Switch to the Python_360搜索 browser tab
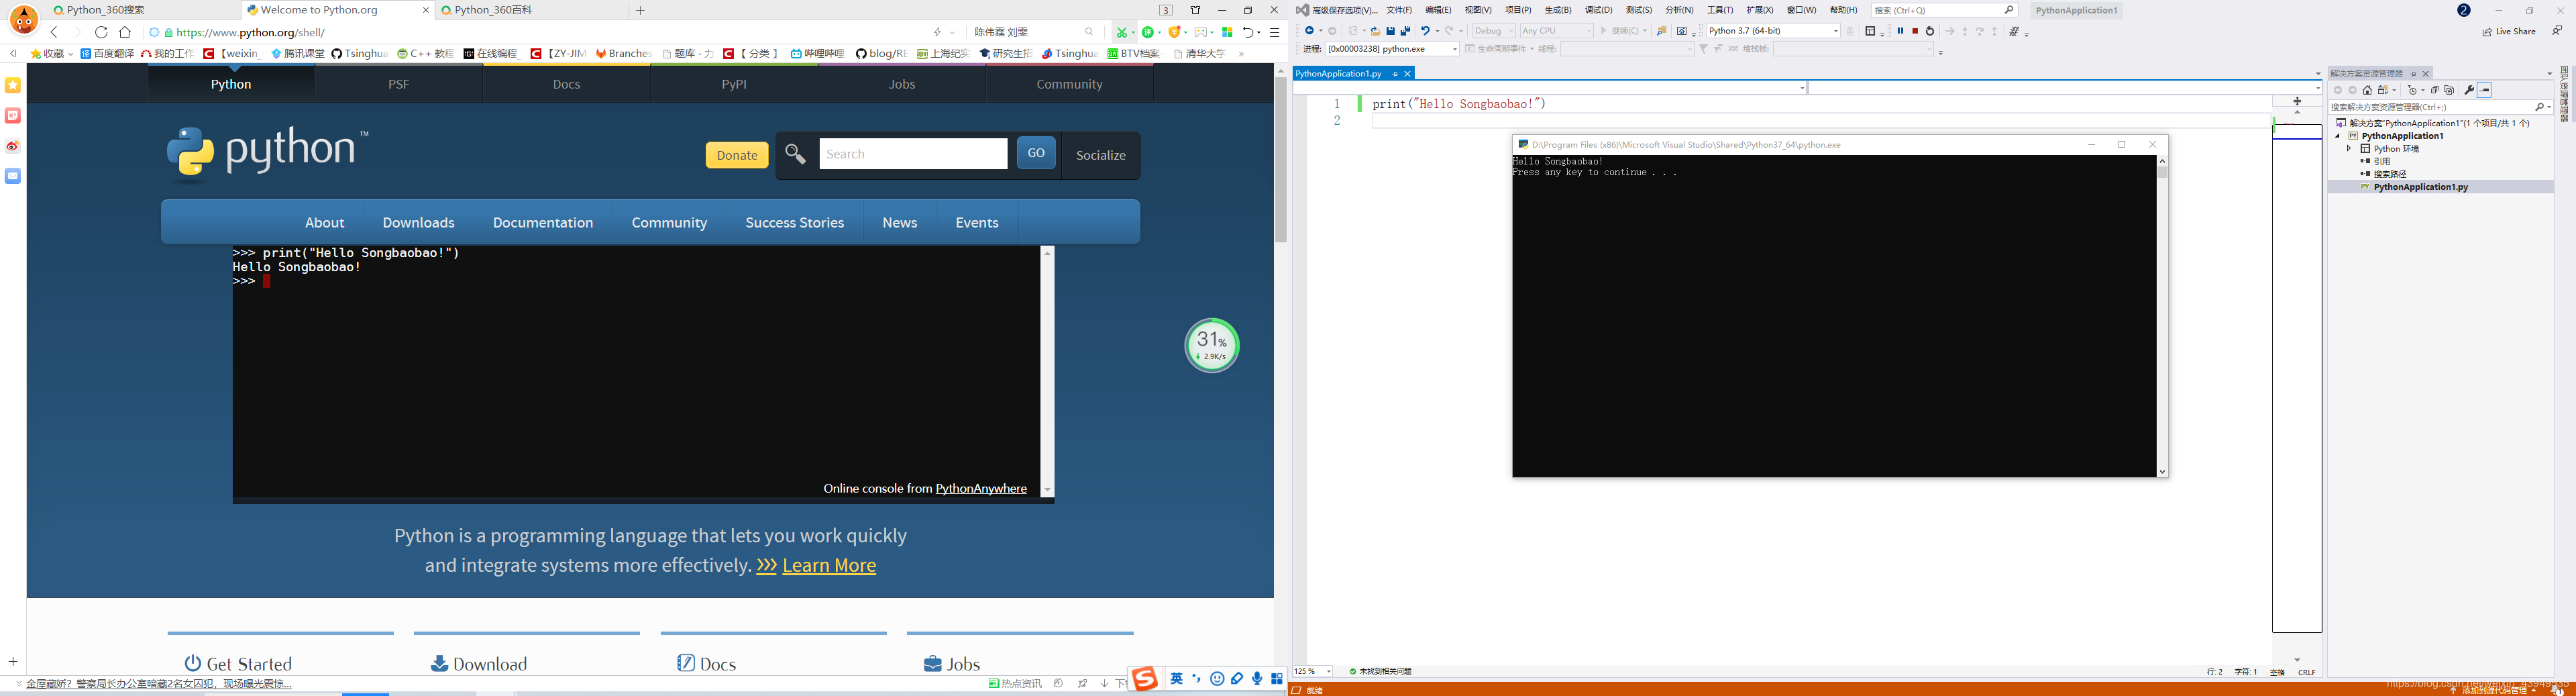This screenshot has width=2576, height=696. tap(145, 10)
